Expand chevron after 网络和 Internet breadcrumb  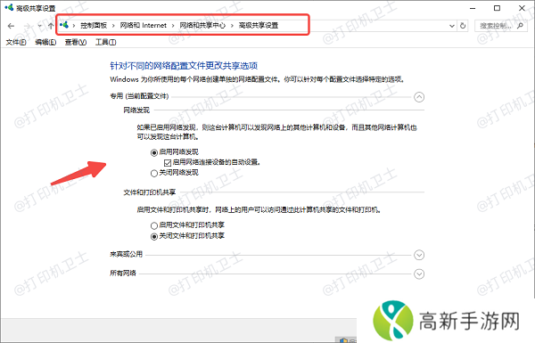pos(173,26)
